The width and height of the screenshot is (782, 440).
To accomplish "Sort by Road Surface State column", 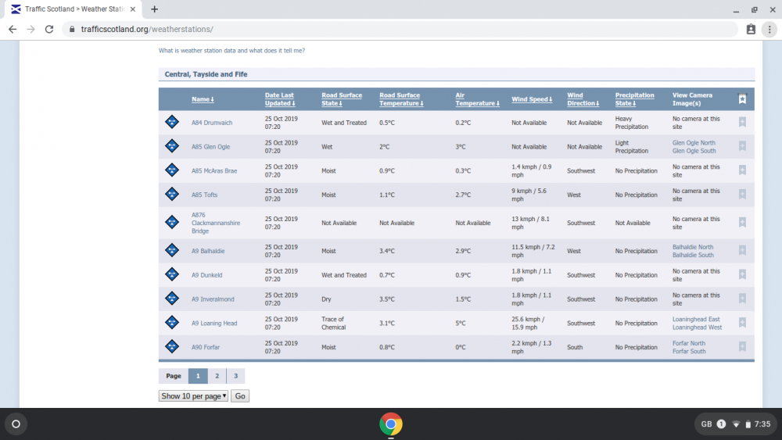I will (342, 99).
